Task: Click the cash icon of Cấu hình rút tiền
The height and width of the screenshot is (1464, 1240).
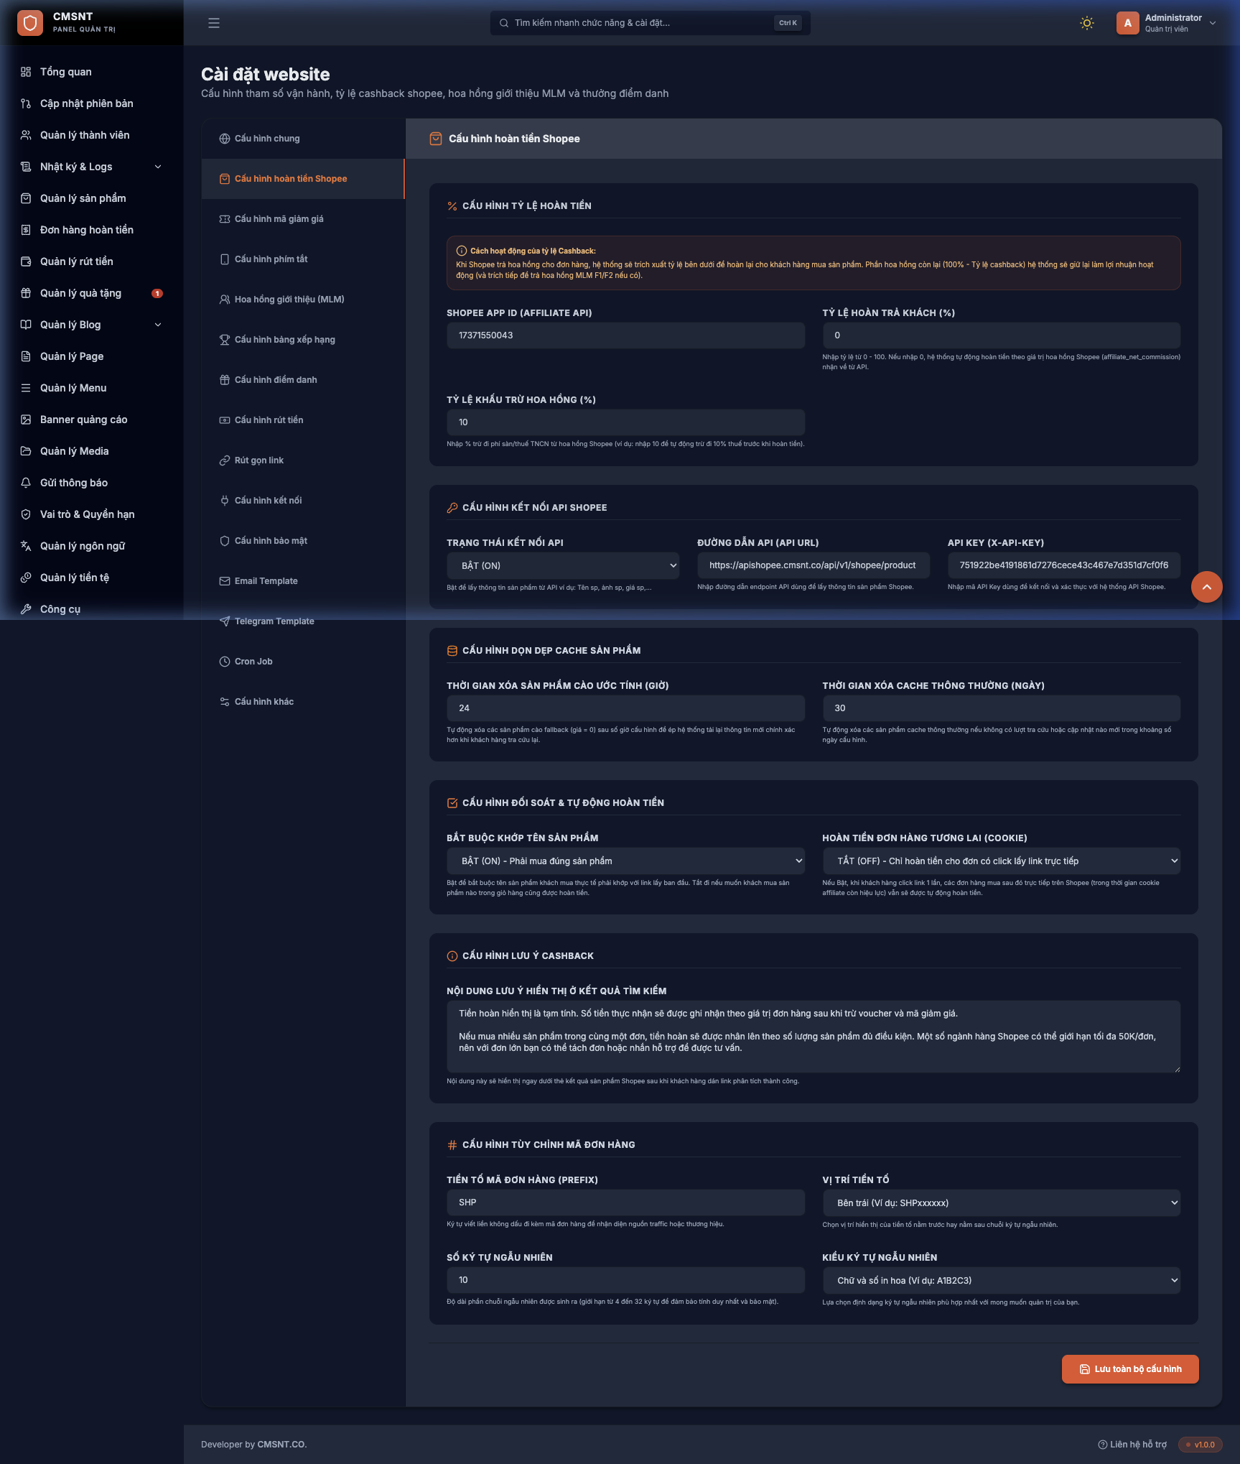Action: pos(225,420)
